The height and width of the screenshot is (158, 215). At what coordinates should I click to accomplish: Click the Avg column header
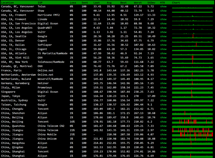pos(109,3)
